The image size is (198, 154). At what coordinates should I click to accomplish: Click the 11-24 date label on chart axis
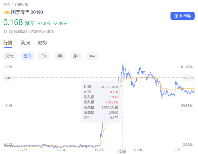click(61, 150)
